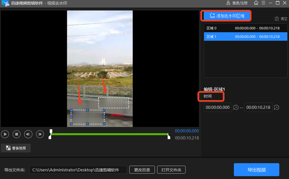Click green timeline progress bar

[x=109, y=134]
